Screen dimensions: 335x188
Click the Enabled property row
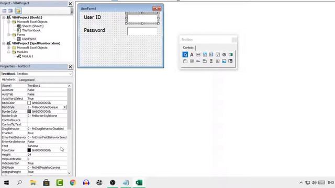[x=34, y=133]
